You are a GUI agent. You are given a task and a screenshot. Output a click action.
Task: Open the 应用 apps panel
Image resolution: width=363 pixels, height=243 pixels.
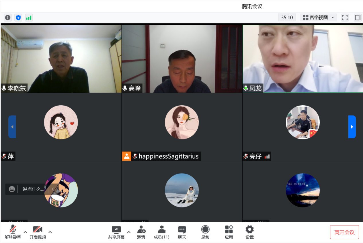point(229,232)
